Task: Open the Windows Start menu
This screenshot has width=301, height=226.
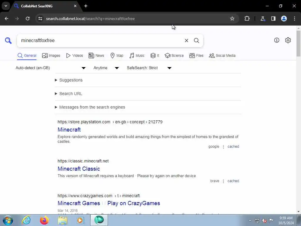Action: [x=8, y=220]
